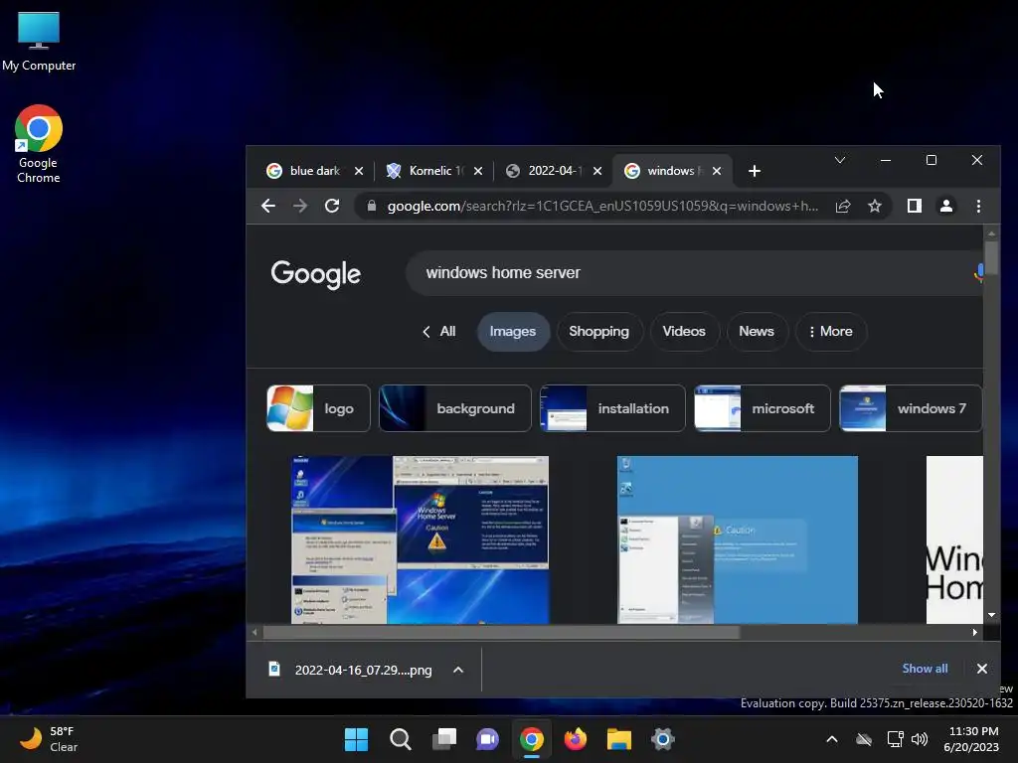1018x763 pixels.
Task: Go back to All results
Action: 439,332
